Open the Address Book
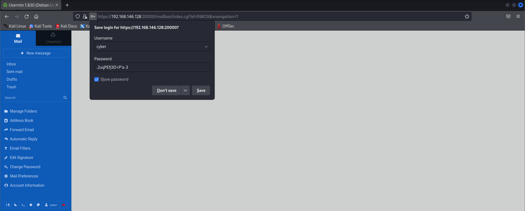Image resolution: width=525 pixels, height=211 pixels. (19, 120)
